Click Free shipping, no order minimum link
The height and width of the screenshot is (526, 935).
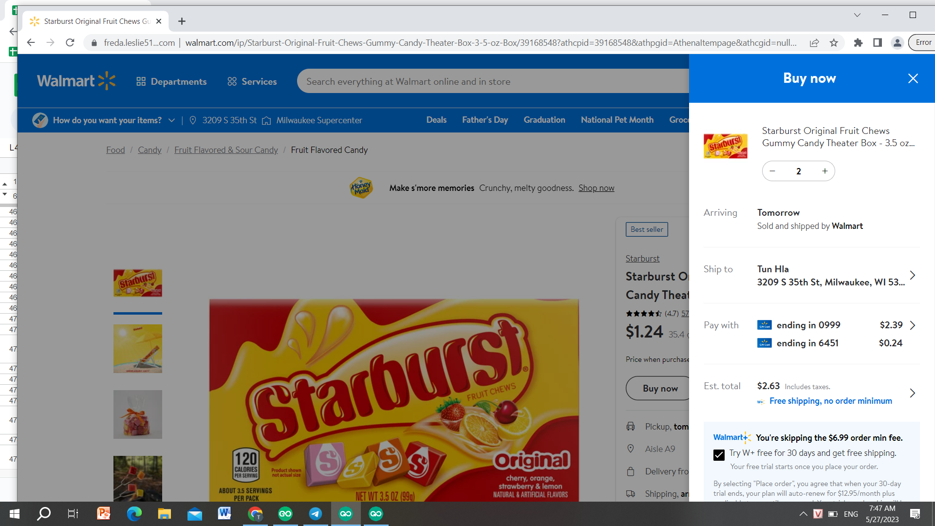(x=831, y=401)
